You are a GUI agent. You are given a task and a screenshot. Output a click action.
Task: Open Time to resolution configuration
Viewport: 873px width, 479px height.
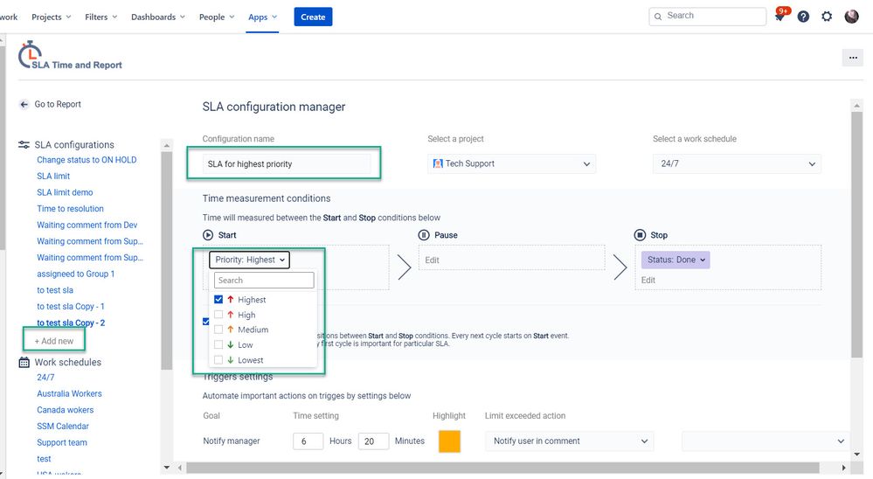click(x=70, y=208)
